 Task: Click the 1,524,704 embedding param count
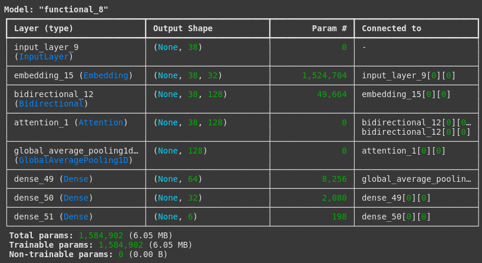(x=324, y=75)
